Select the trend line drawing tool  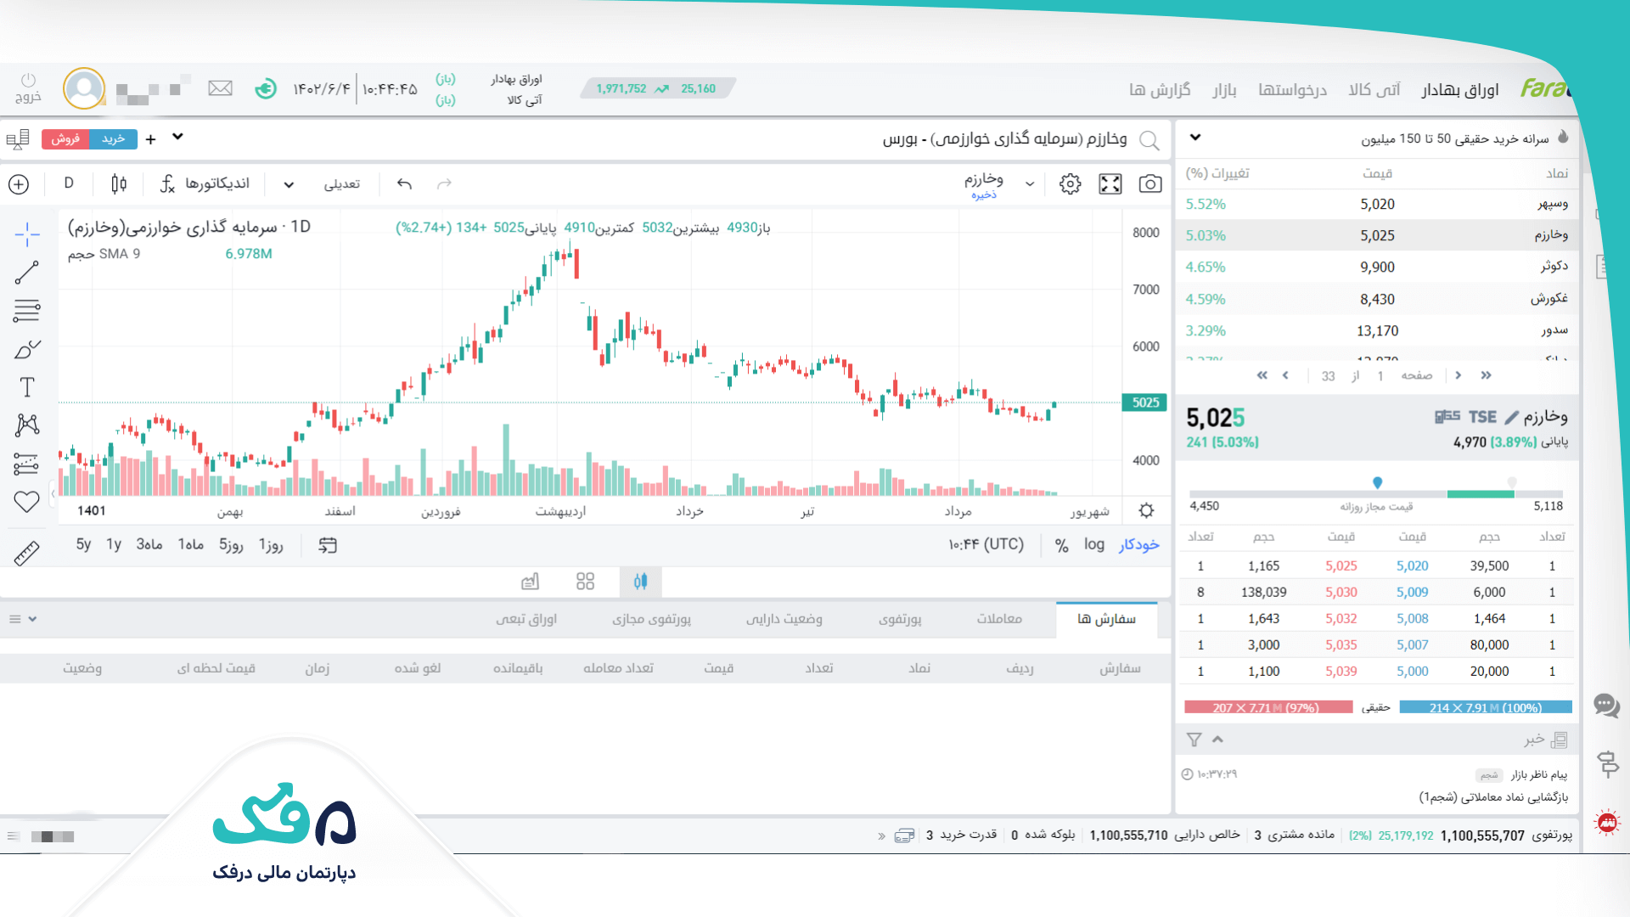[26, 273]
